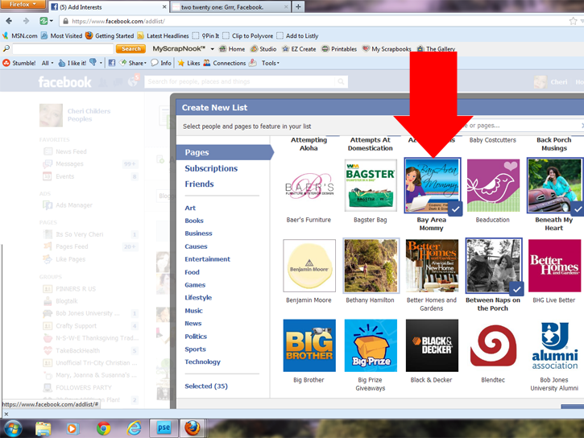
Task: Select the Bay Area Mommy page thumbnail
Action: 431,185
